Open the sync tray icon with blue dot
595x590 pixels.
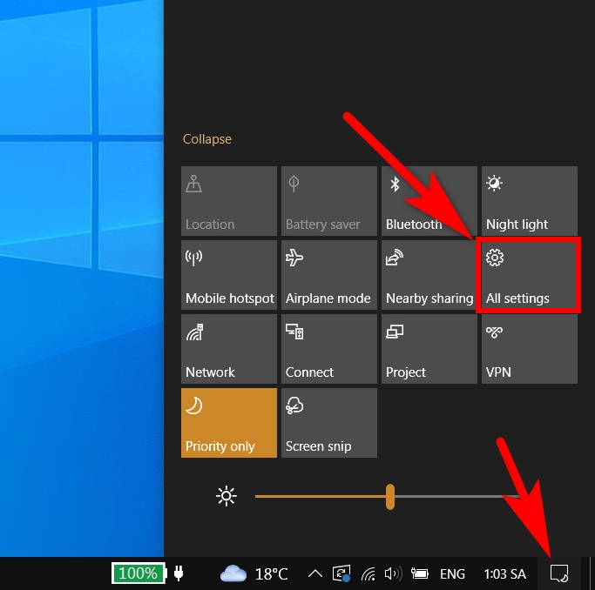341,573
